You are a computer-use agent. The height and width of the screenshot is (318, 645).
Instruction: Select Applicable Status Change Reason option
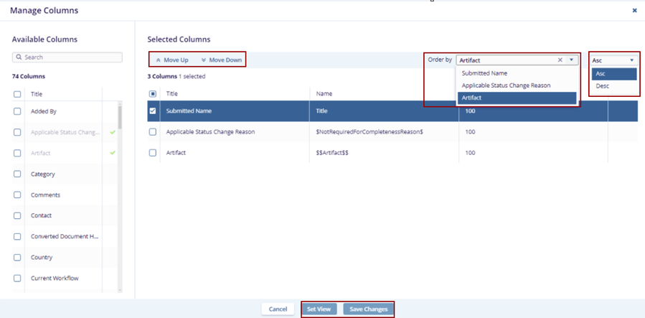tap(506, 85)
